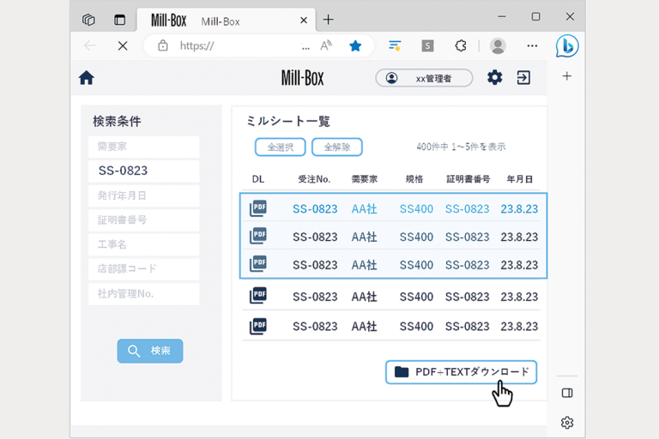Click PDF icon in the fifth row
Image resolution: width=659 pixels, height=439 pixels.
(257, 326)
